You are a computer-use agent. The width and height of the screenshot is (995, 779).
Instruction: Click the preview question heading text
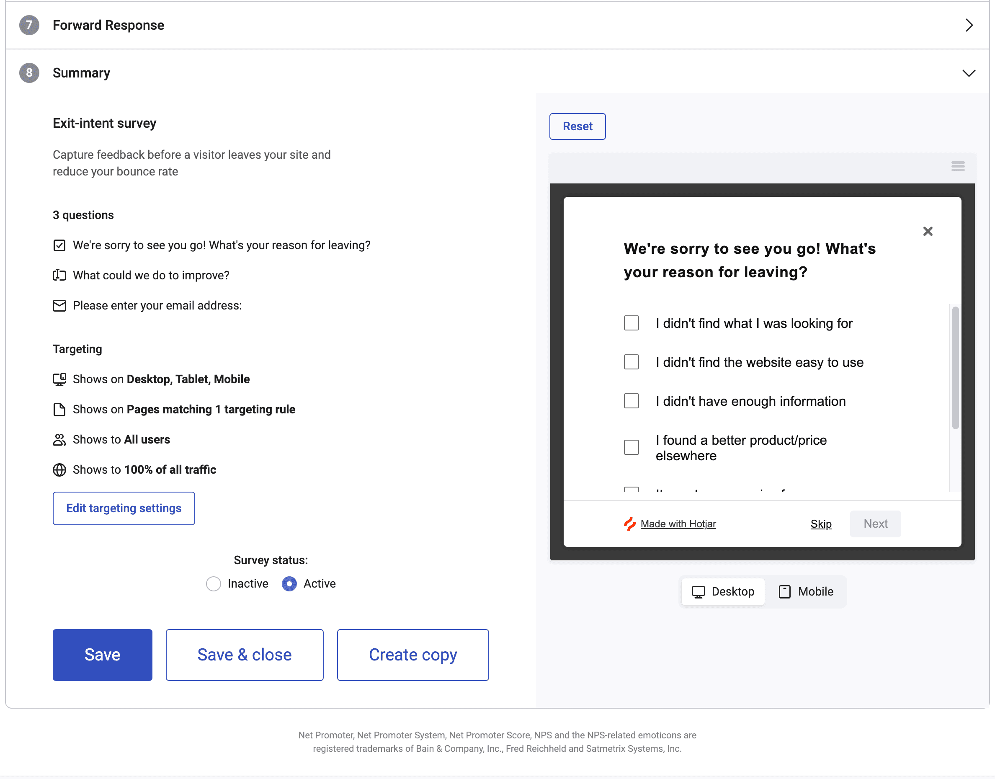pos(749,260)
